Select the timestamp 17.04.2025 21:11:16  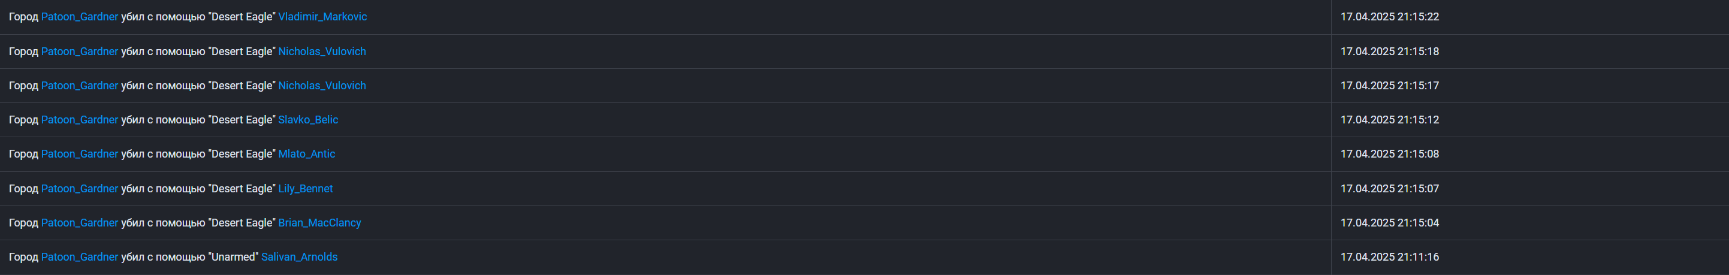click(1389, 258)
